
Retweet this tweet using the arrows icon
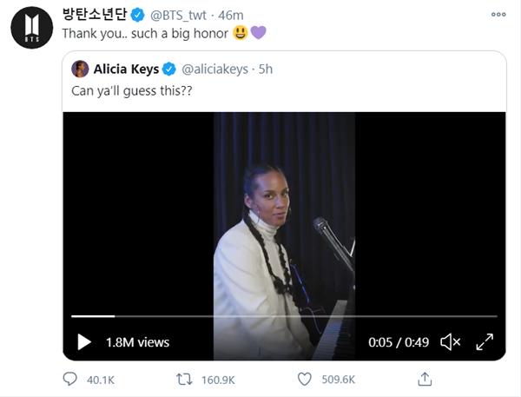[185, 379]
